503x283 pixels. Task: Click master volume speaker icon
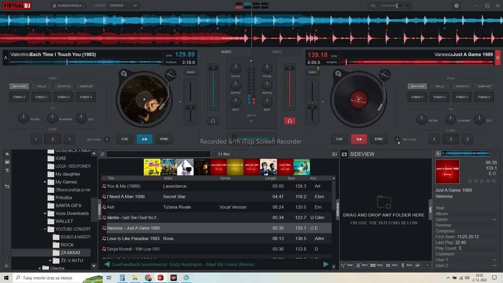pos(373,6)
